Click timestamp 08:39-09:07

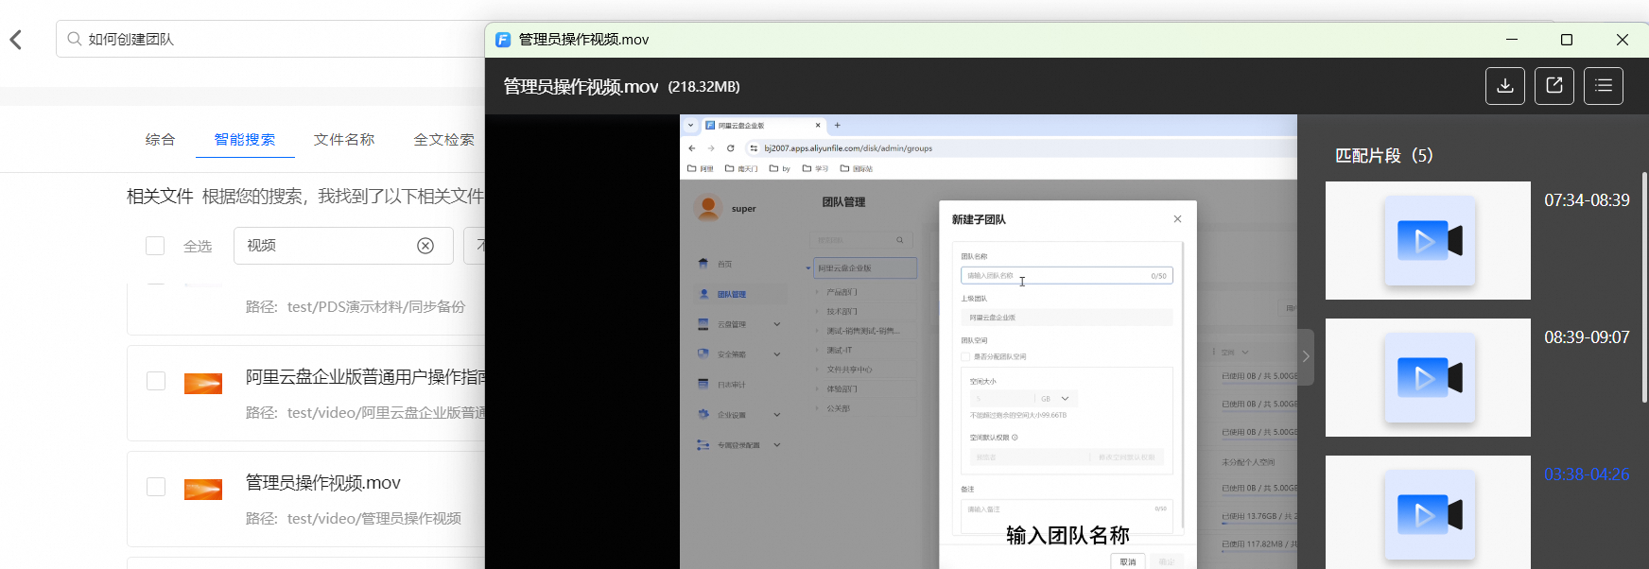[x=1587, y=337]
